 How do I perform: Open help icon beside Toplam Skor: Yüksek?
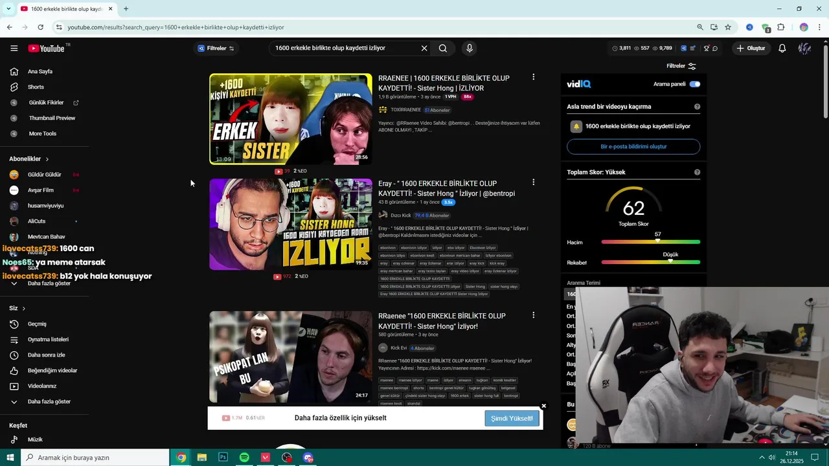697,172
